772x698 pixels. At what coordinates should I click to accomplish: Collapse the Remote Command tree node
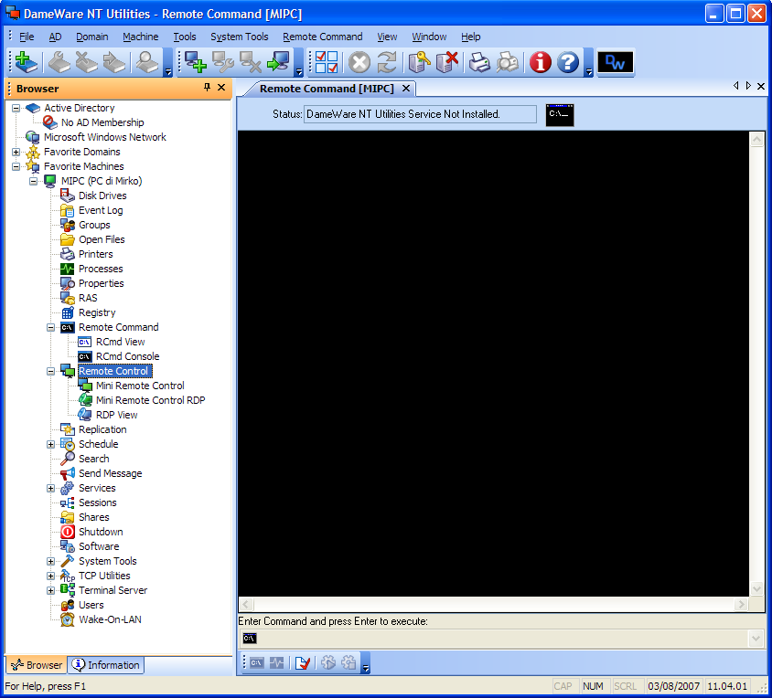[50, 328]
